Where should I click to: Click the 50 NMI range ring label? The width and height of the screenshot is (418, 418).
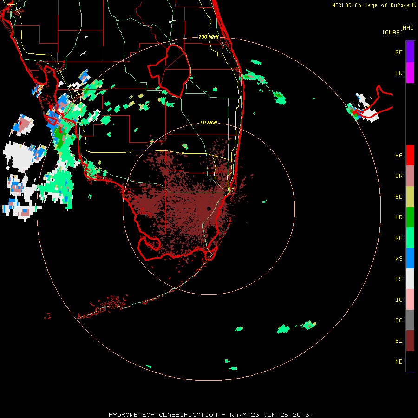(x=209, y=123)
